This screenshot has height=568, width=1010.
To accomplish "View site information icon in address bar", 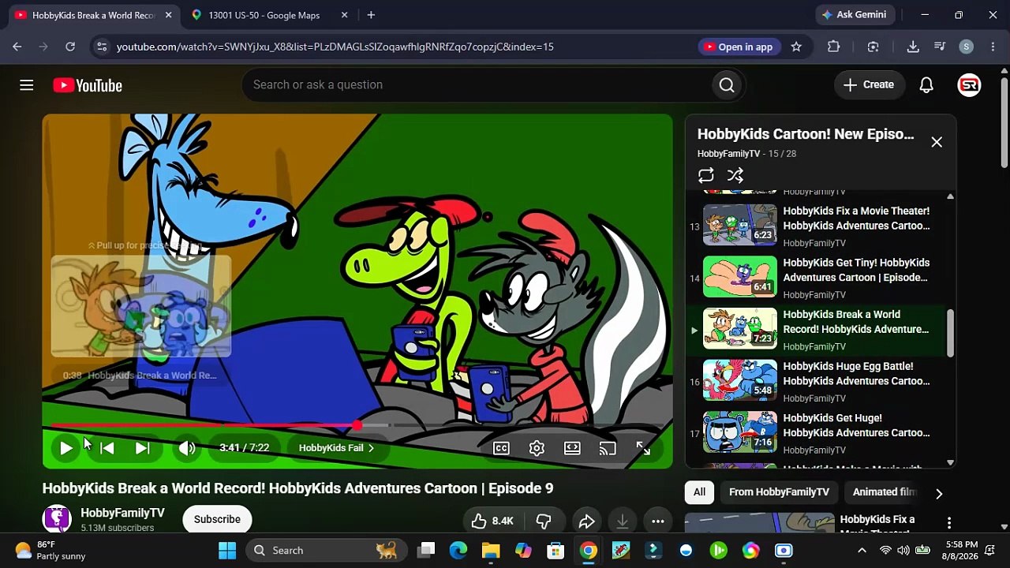I will click(101, 47).
